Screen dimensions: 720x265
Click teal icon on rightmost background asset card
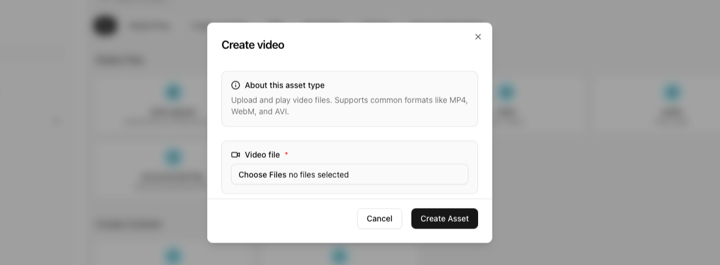pyautogui.click(x=672, y=92)
